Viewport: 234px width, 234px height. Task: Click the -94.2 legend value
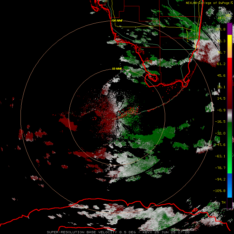[220, 179]
